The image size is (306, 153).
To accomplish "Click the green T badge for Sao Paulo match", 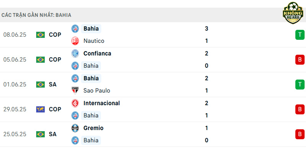I will coord(300,85).
